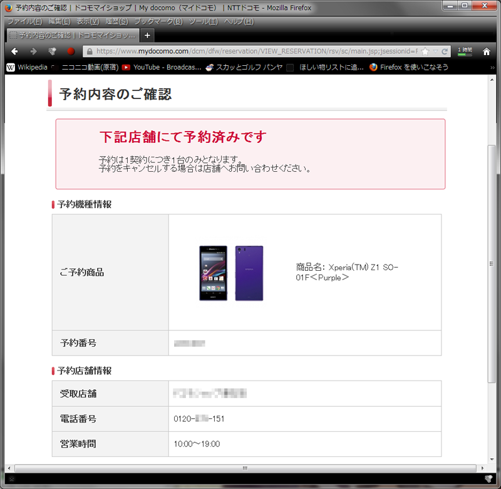
Task: Go back with the back arrow
Action: [x=14, y=51]
